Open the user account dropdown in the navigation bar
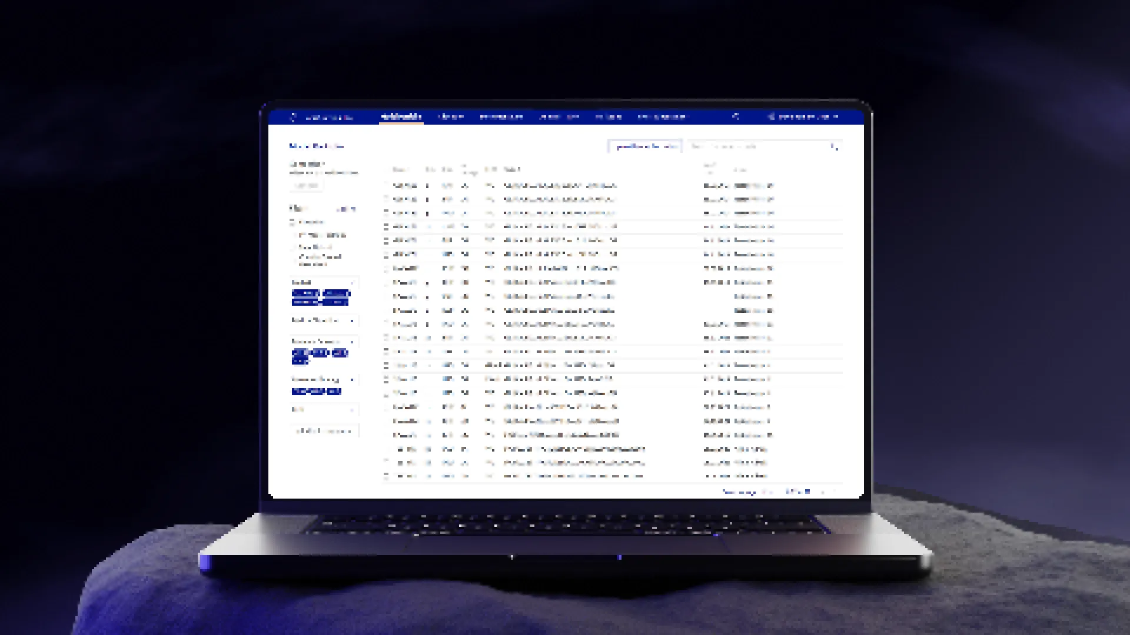The height and width of the screenshot is (635, 1130). tap(835, 117)
